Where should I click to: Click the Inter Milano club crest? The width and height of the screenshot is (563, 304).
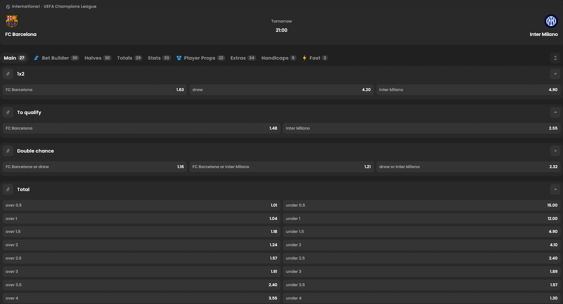551,21
